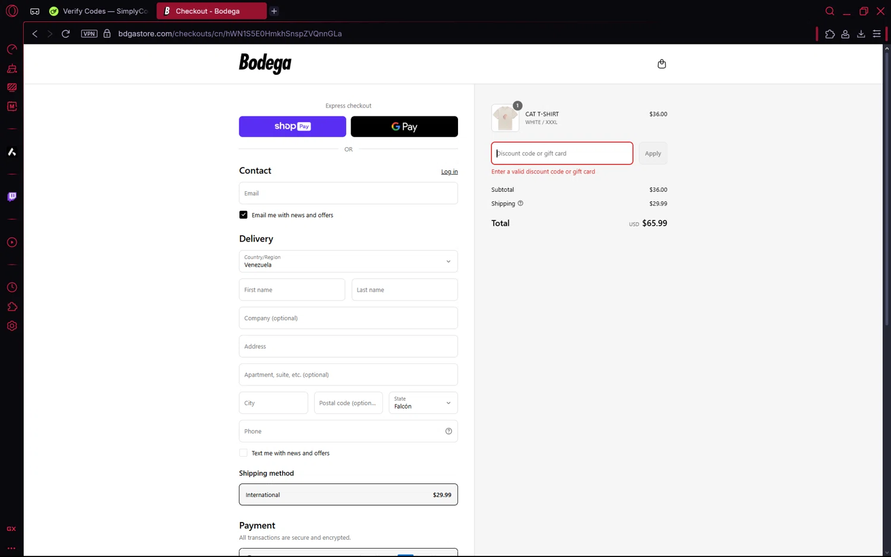Select International shipping method option

click(348, 495)
